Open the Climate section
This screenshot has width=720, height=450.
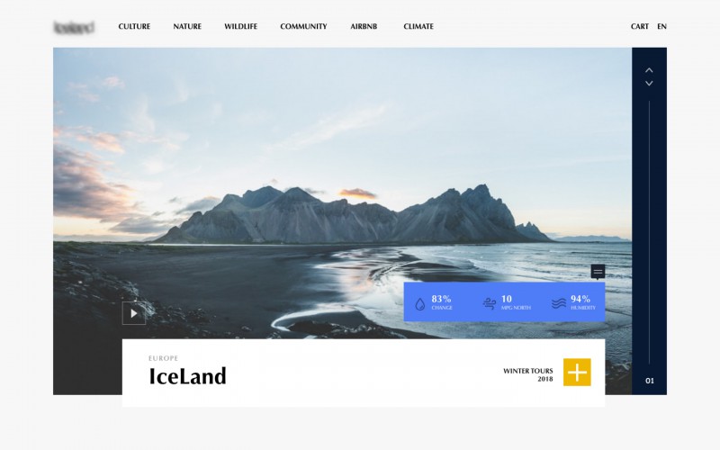[x=418, y=27]
